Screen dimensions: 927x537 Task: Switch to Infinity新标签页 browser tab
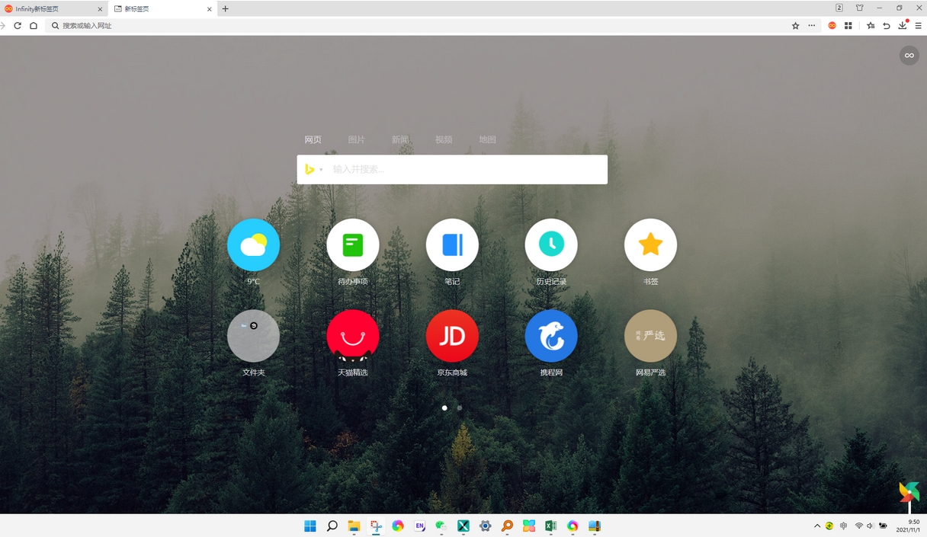[x=53, y=8]
